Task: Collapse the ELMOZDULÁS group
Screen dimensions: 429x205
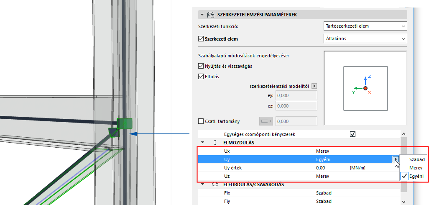Action: tap(202, 142)
